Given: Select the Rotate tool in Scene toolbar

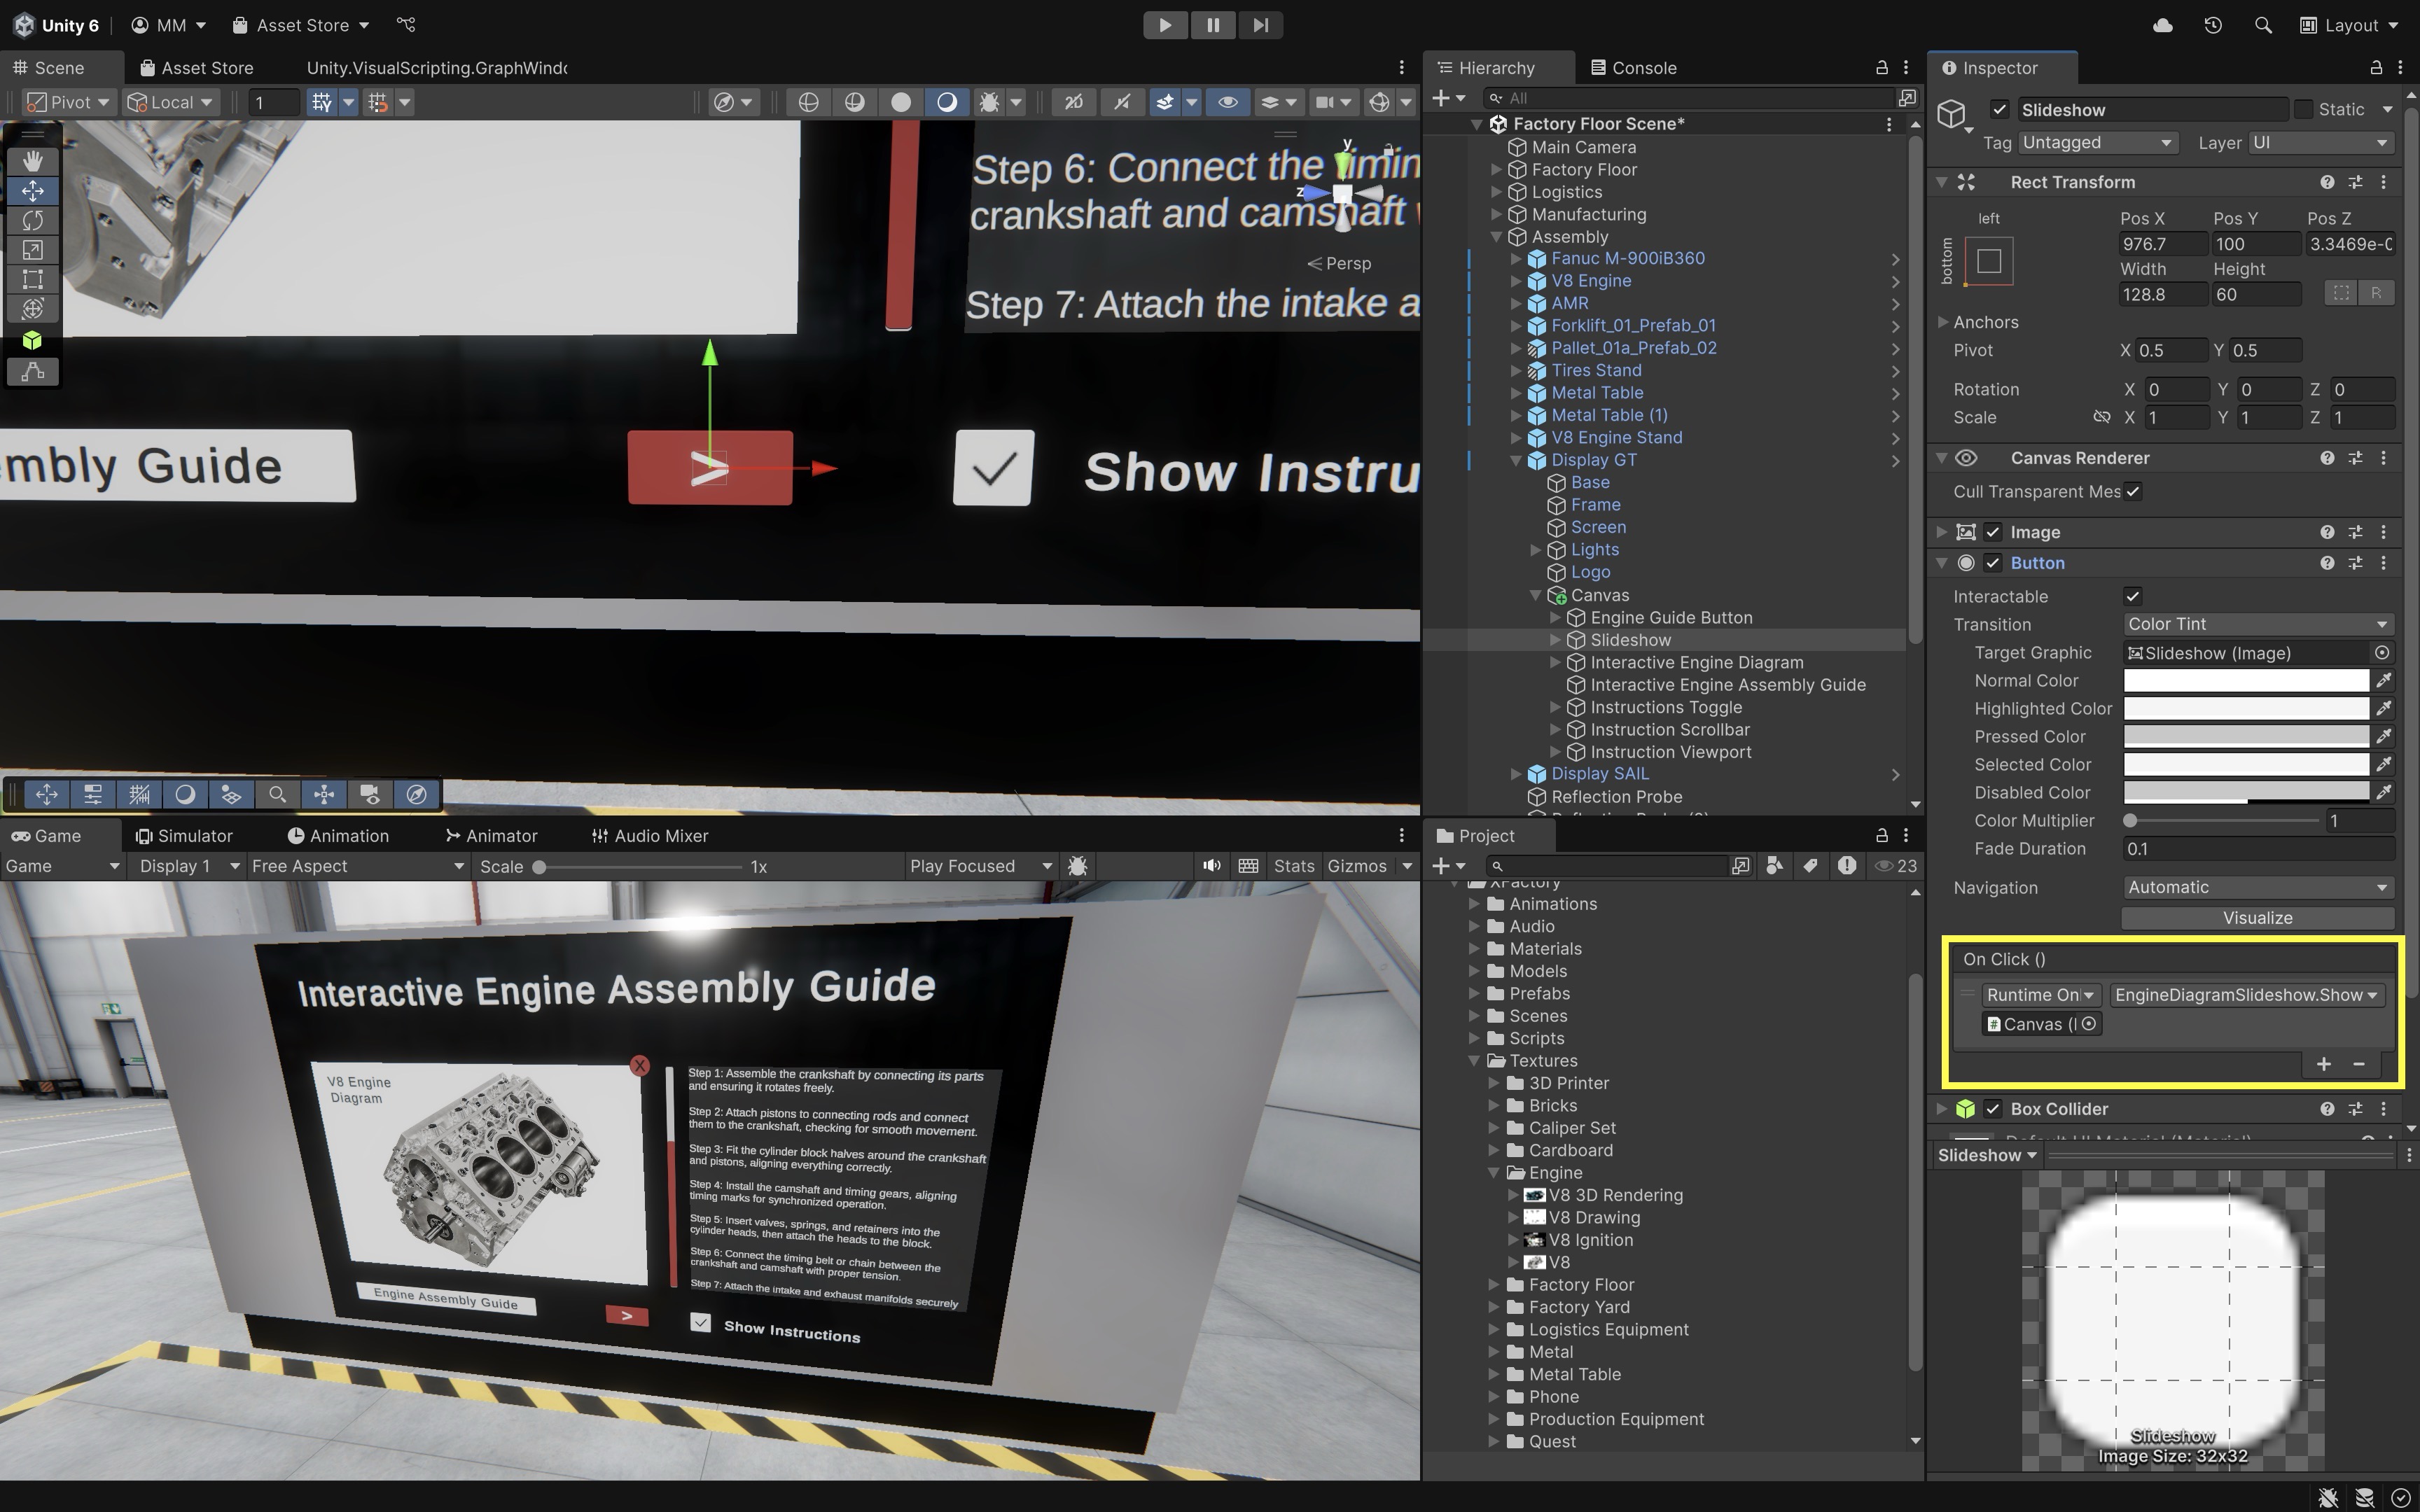Looking at the screenshot, I should pos(32,220).
